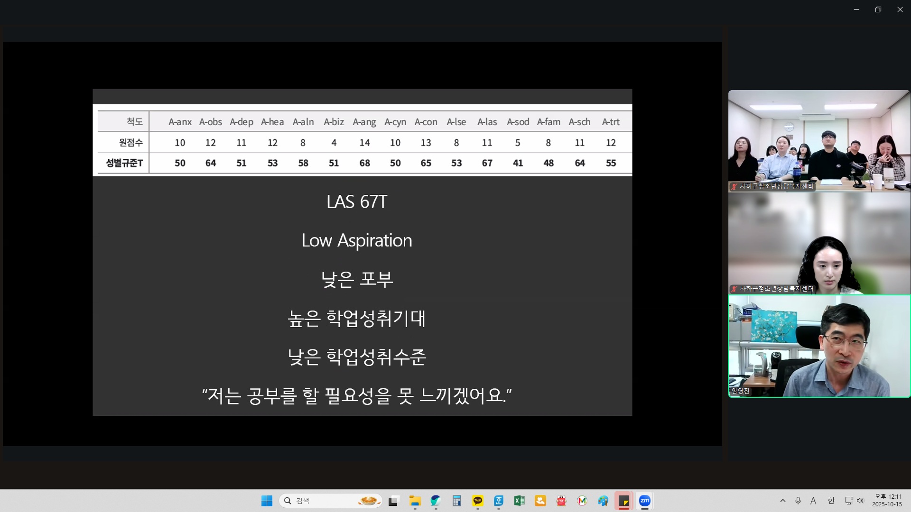911x512 pixels.
Task: Launch Excel from the taskbar
Action: click(x=519, y=501)
